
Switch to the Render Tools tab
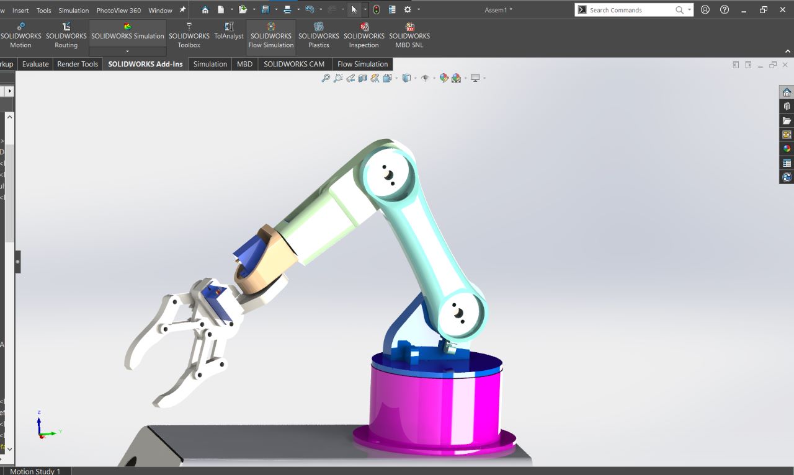[x=78, y=64]
